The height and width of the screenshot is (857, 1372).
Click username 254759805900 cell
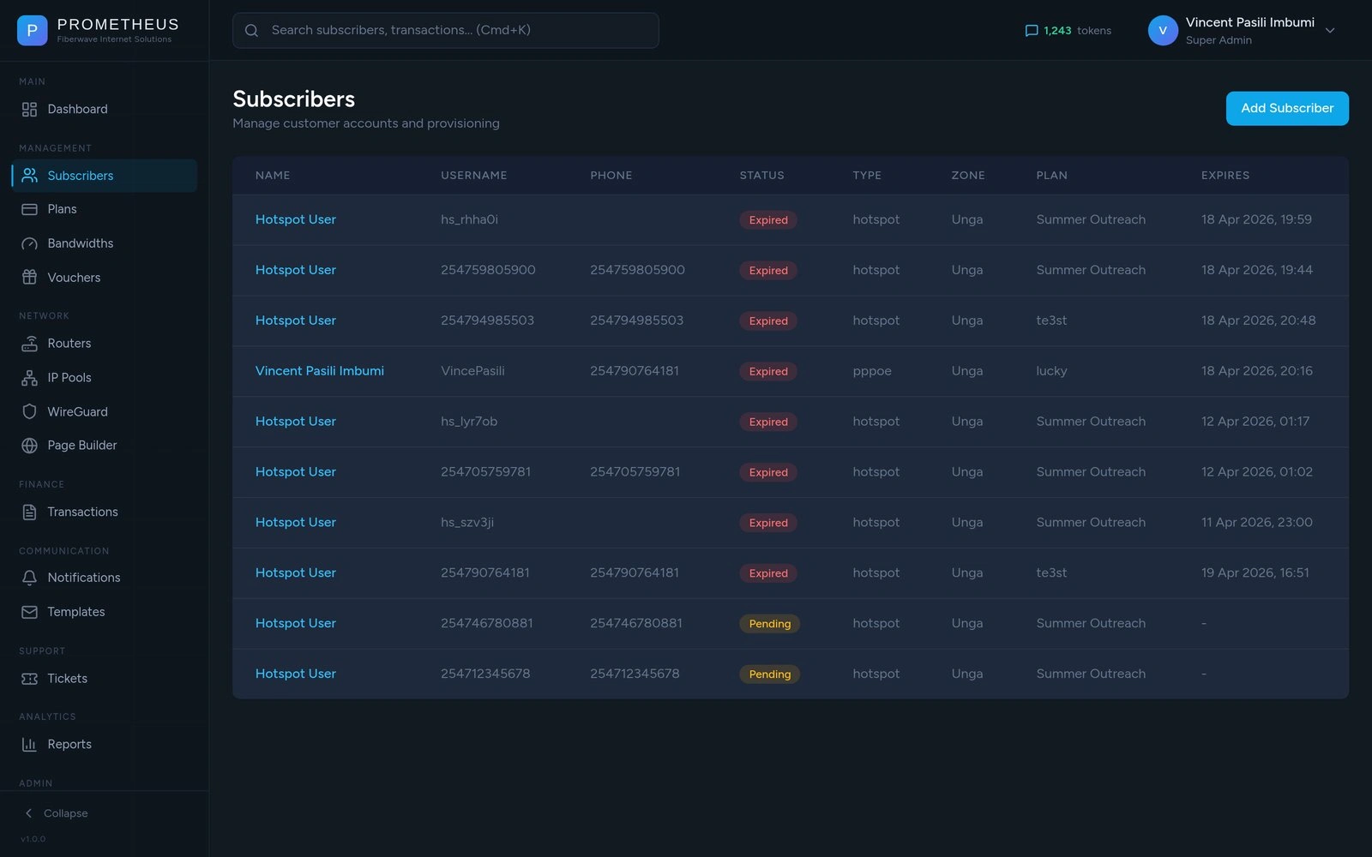coord(488,270)
